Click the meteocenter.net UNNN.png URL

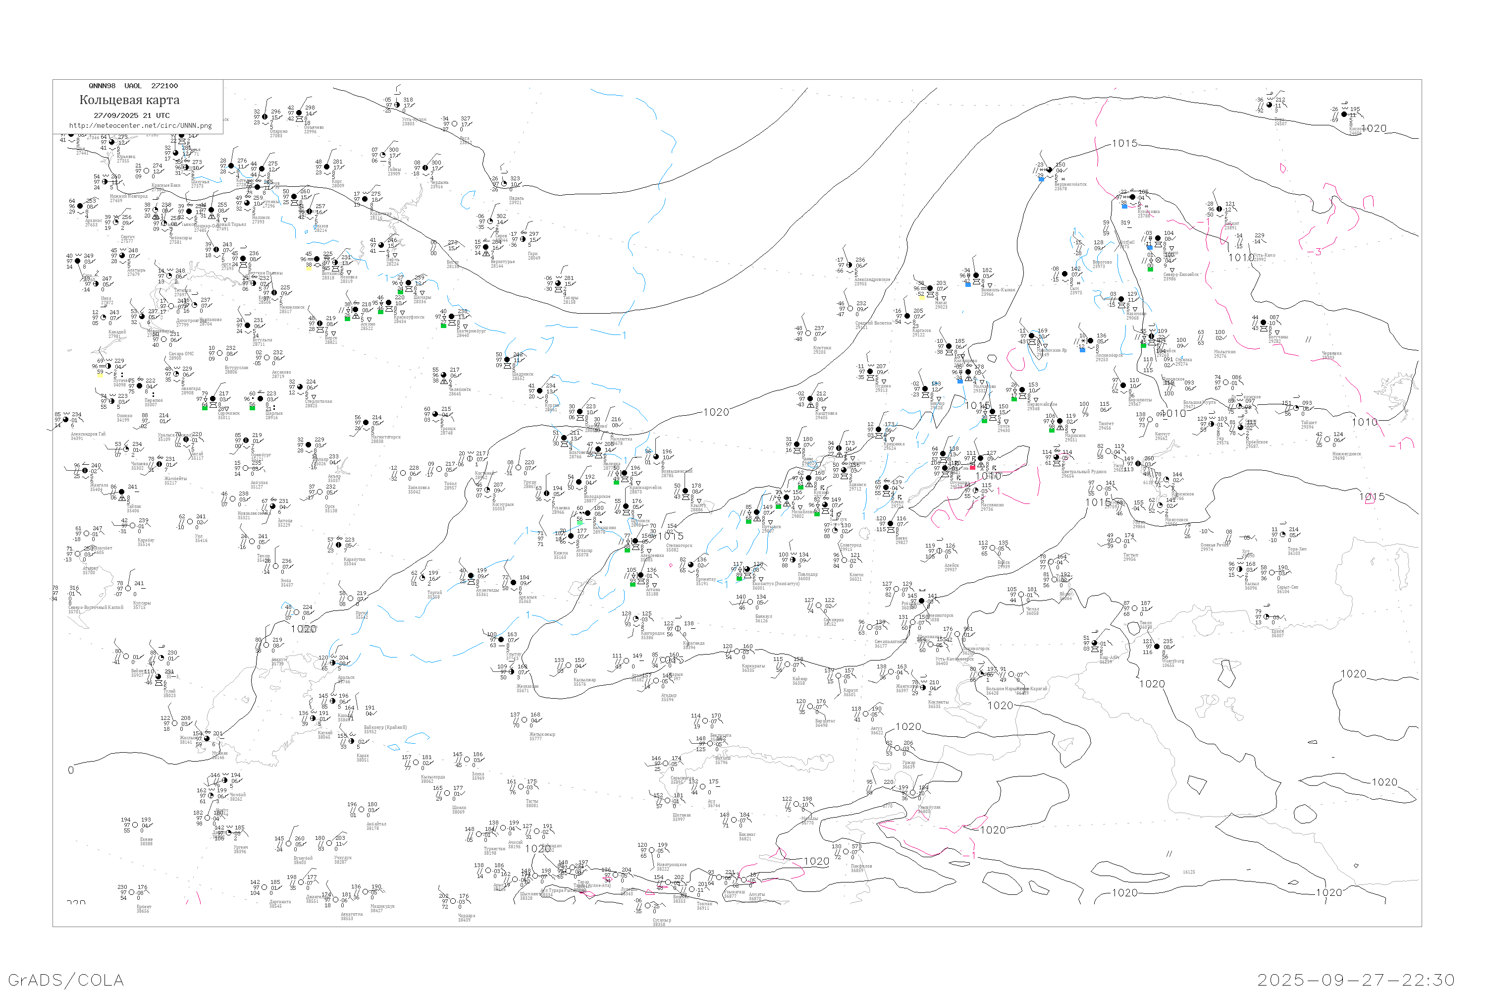(x=140, y=125)
